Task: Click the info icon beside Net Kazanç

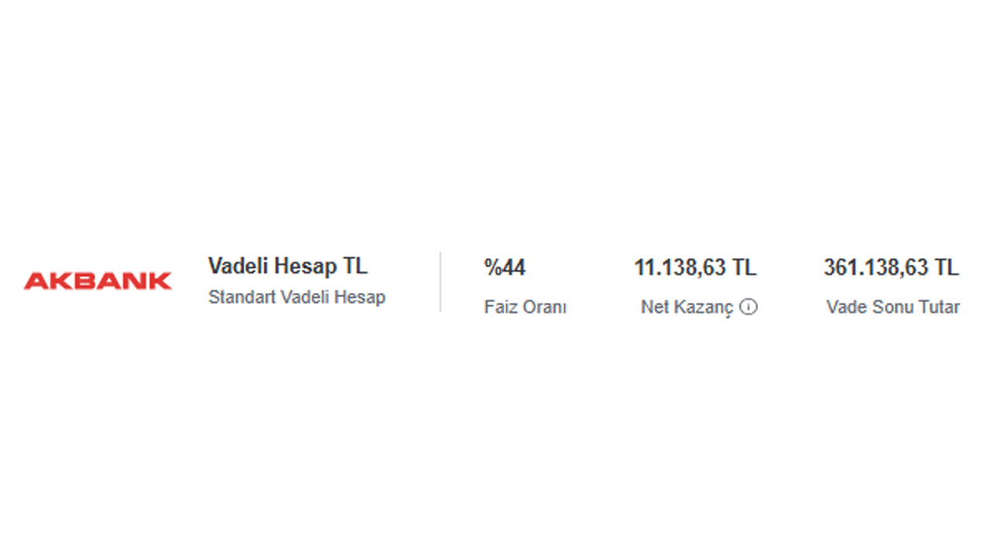Action: 749,308
